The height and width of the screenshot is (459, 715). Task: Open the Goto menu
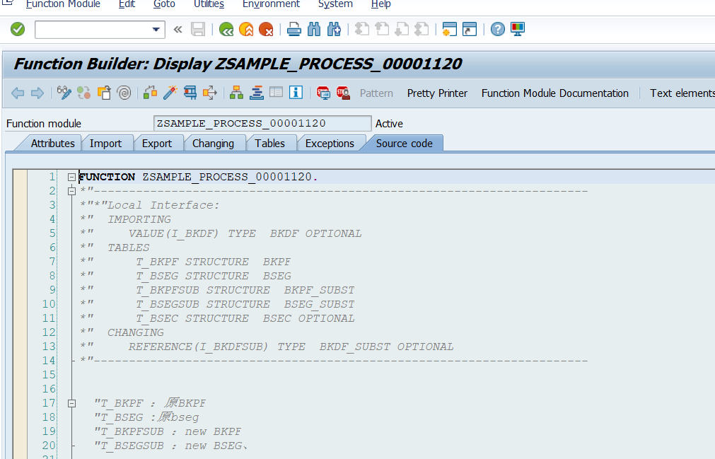coord(164,4)
